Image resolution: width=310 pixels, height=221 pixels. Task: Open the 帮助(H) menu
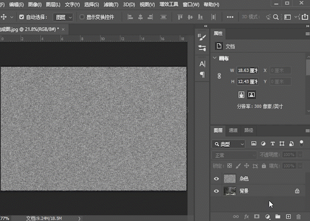click(211, 5)
